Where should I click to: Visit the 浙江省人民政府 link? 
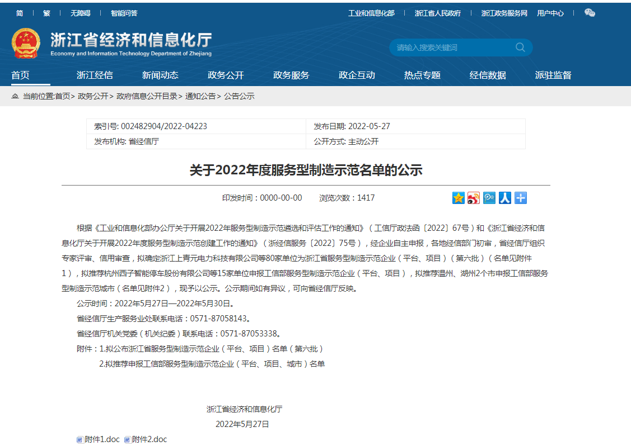coord(438,12)
